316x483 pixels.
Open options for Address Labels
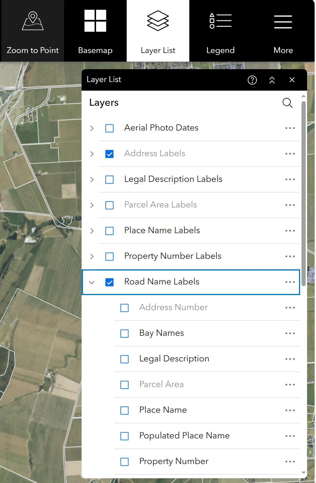[x=290, y=154]
